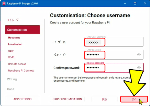Screen dimensions: 150x106
Task: Open the Raspberry Pi Connect sub-step
Action: pos(21,71)
